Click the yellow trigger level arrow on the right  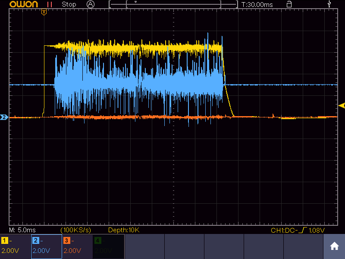click(x=342, y=106)
